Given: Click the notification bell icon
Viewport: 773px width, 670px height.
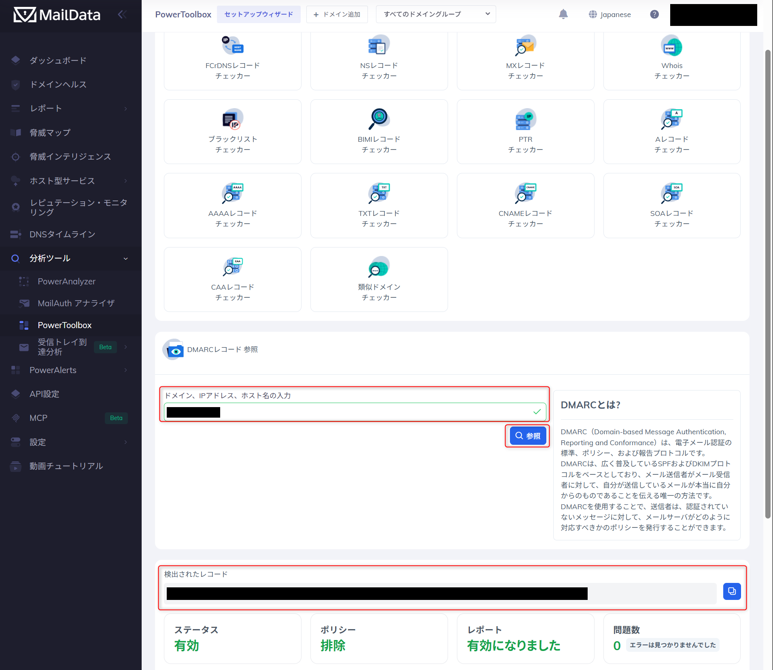Looking at the screenshot, I should (x=563, y=14).
